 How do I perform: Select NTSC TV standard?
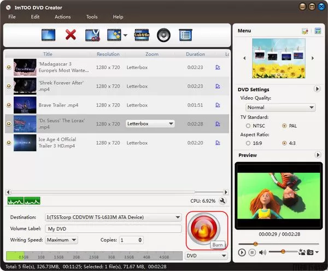pos(248,126)
